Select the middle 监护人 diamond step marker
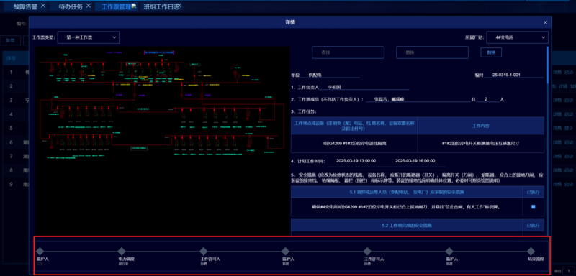This screenshot has width=576, height=276. click(285, 252)
